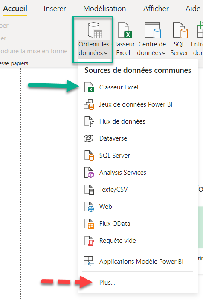
Task: Select the Texte/CSV file icon
Action: (x=89, y=189)
